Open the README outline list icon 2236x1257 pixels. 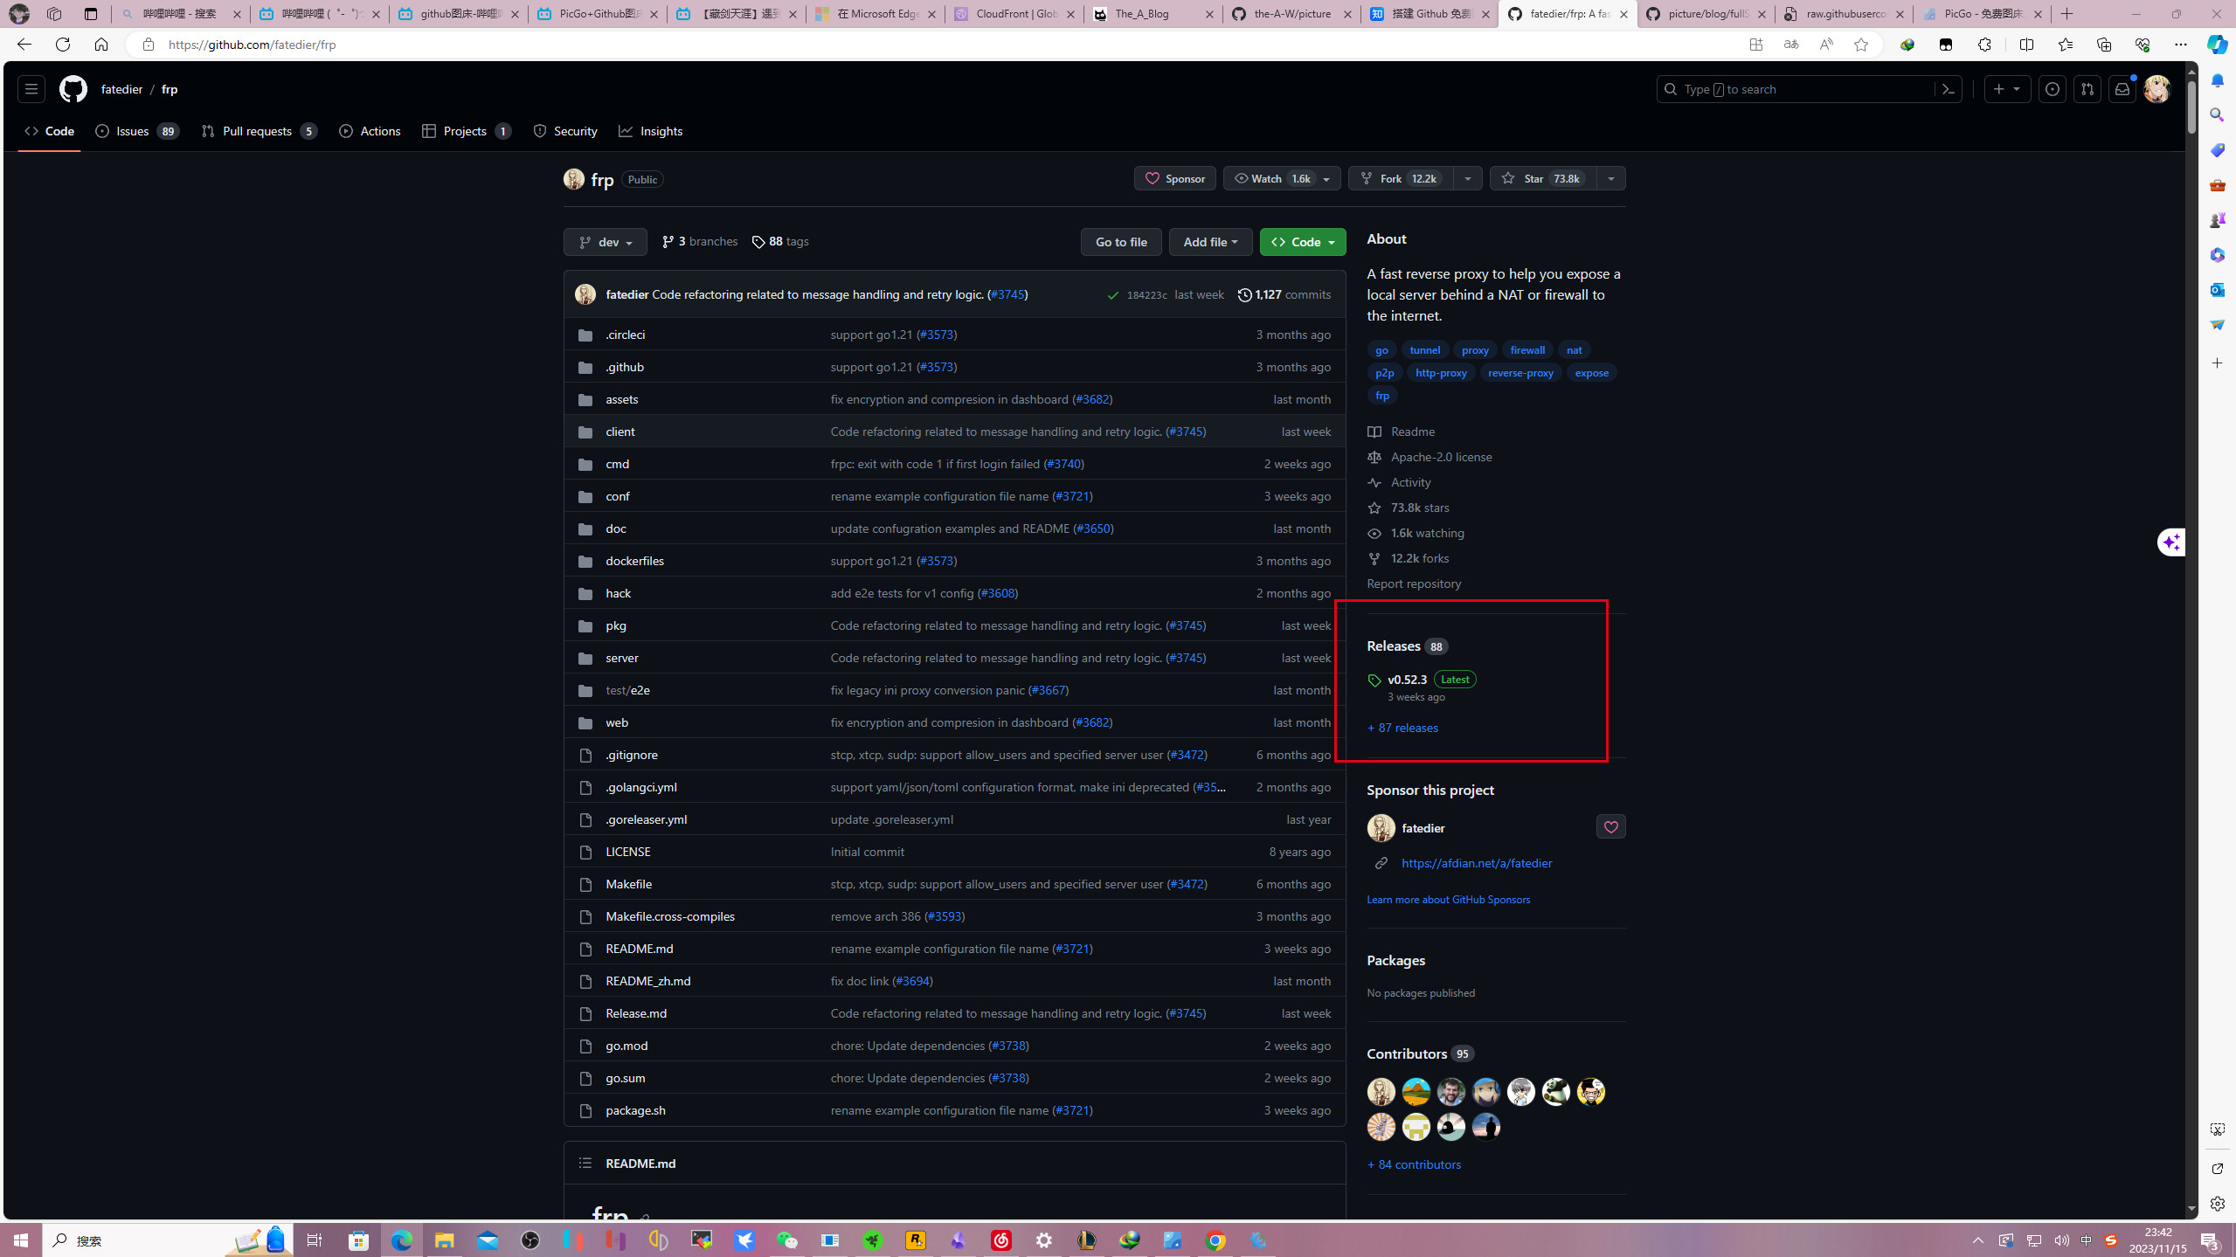(x=585, y=1163)
